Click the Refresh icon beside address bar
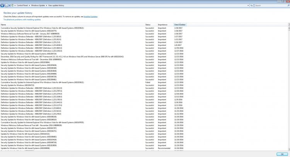 (x=252, y=5)
